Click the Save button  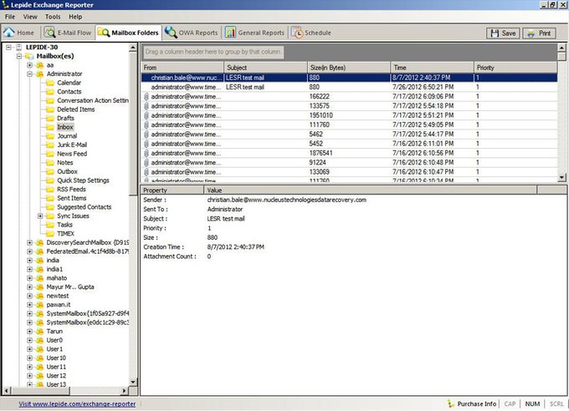[x=503, y=33]
